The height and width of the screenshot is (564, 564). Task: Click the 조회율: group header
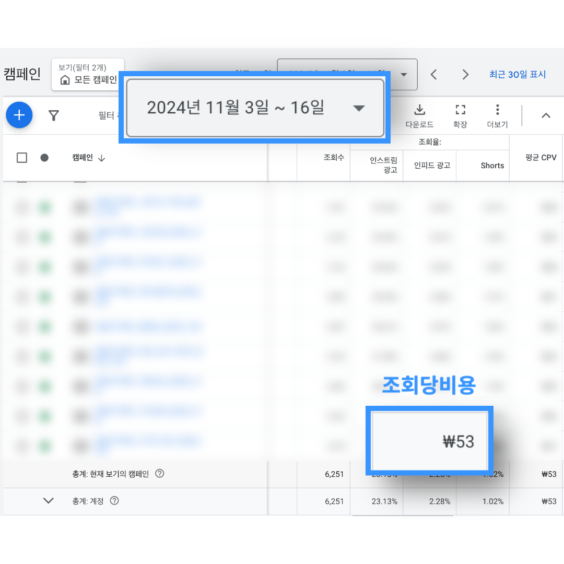(429, 142)
